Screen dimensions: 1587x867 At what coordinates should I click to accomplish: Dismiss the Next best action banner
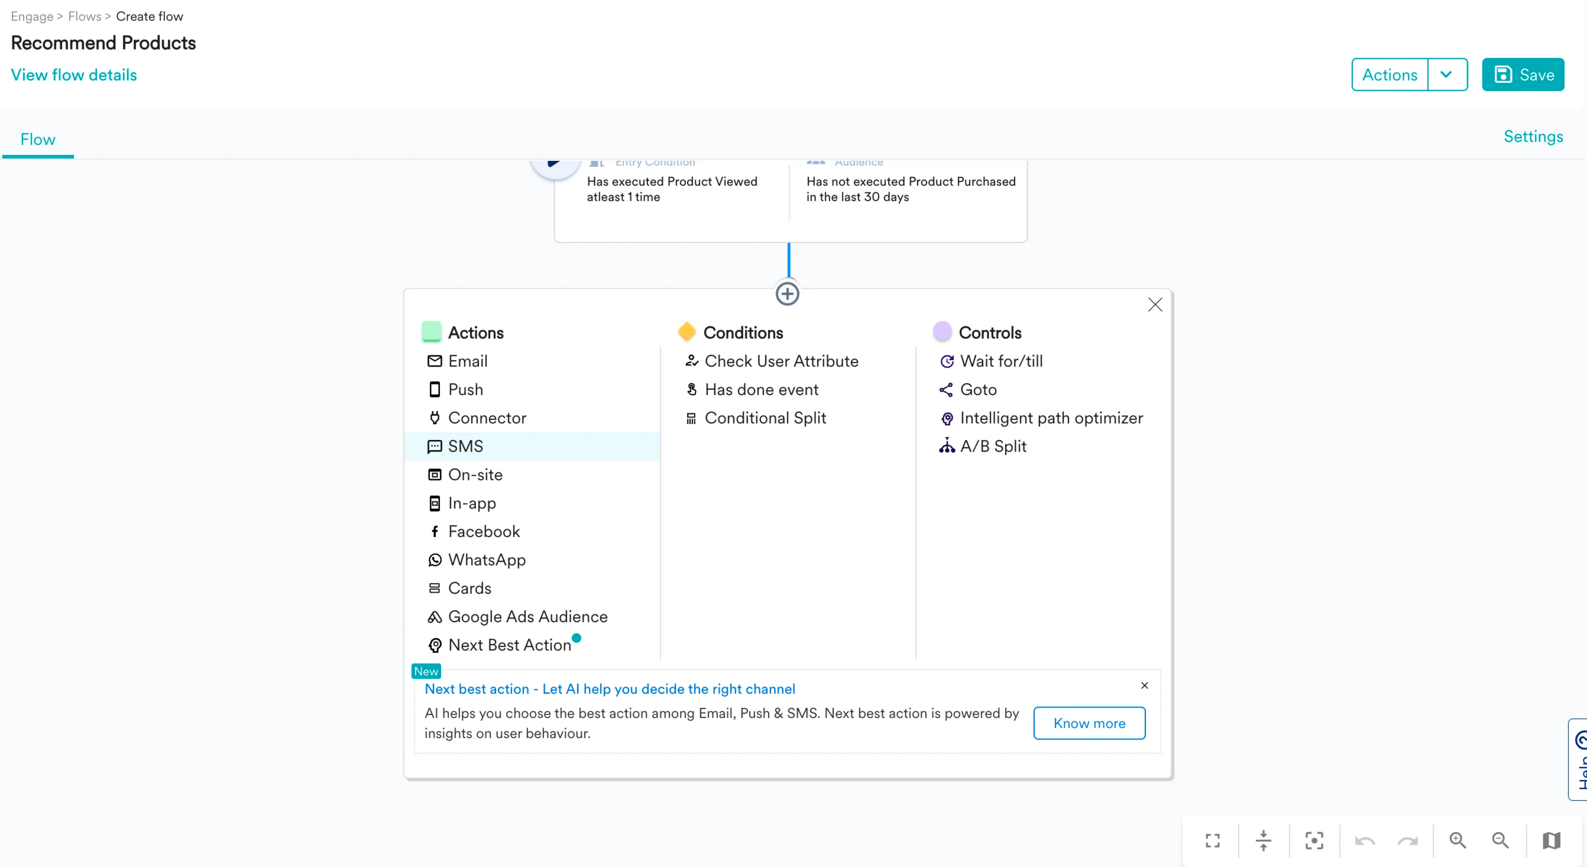[x=1144, y=685]
